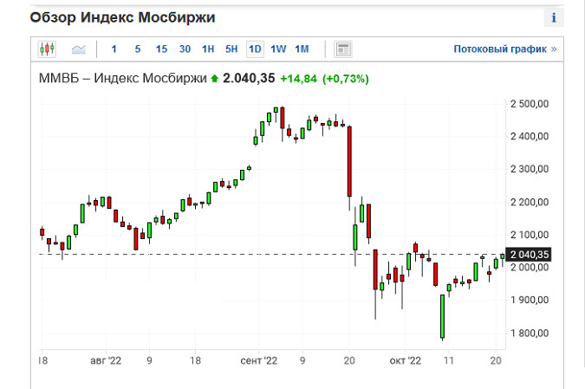The height and width of the screenshot is (389, 585).
Task: Click the info icon near title
Action: click(x=553, y=18)
